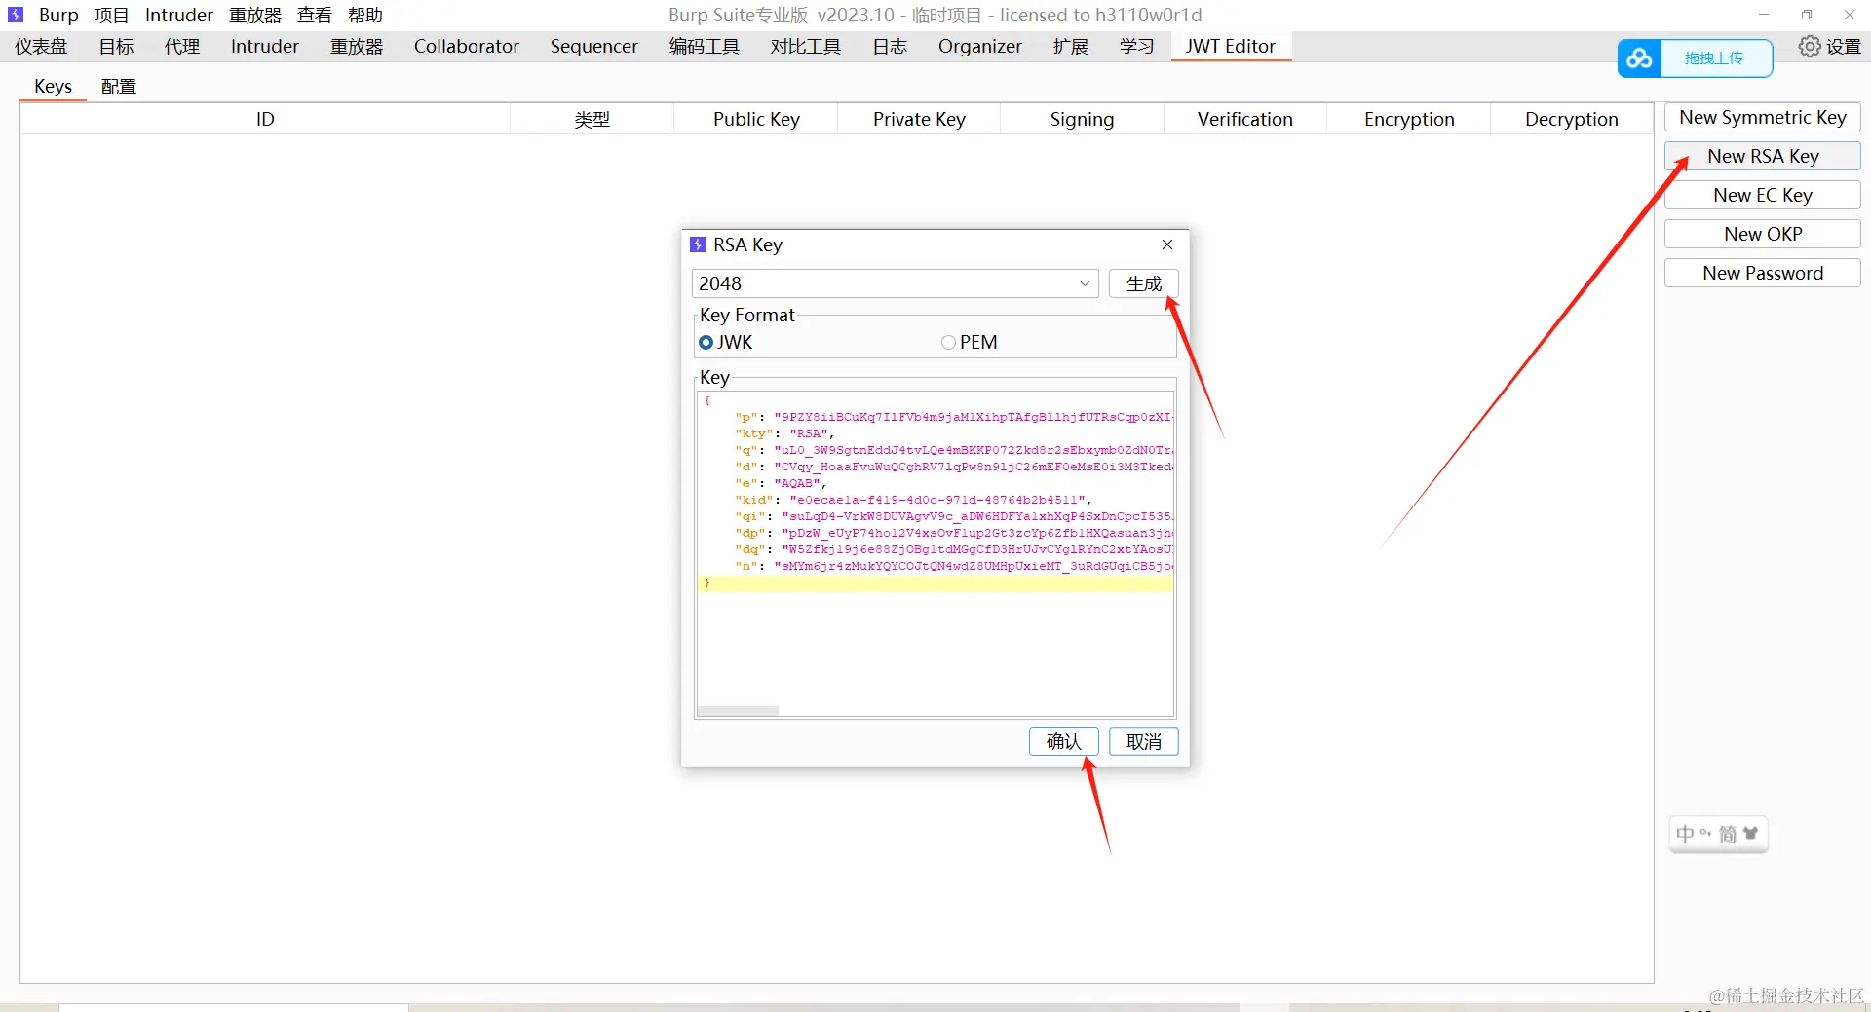Image resolution: width=1871 pixels, height=1012 pixels.
Task: Switch to the 对比工具 tab
Action: click(x=806, y=46)
